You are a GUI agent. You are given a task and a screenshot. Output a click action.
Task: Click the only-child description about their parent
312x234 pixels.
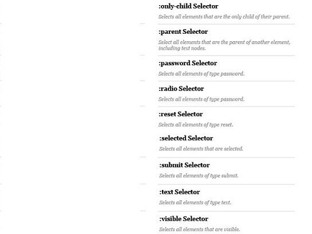pos(224,17)
